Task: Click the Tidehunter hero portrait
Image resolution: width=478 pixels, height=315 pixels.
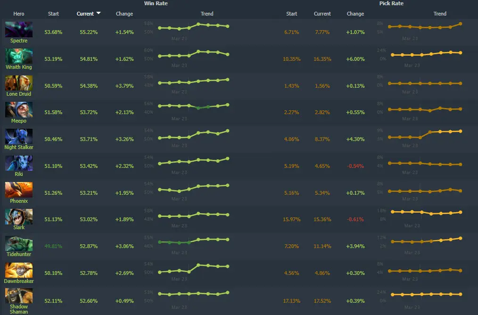Action: pyautogui.click(x=19, y=243)
